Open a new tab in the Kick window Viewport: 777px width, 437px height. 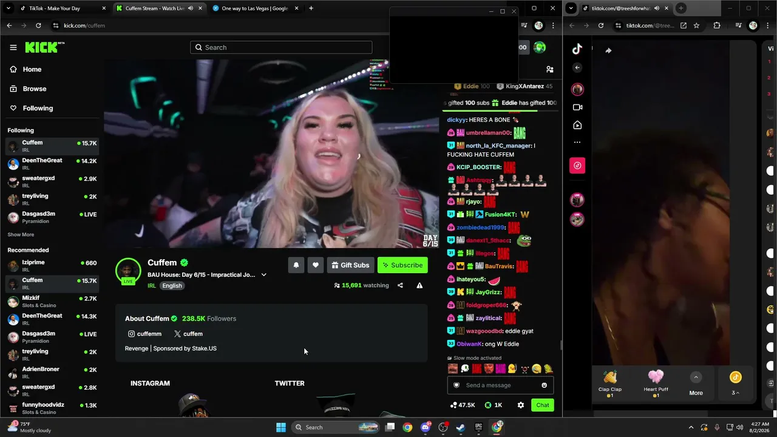coord(311,8)
